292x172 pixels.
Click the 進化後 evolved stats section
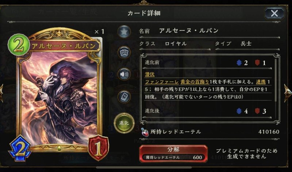coord(208,111)
